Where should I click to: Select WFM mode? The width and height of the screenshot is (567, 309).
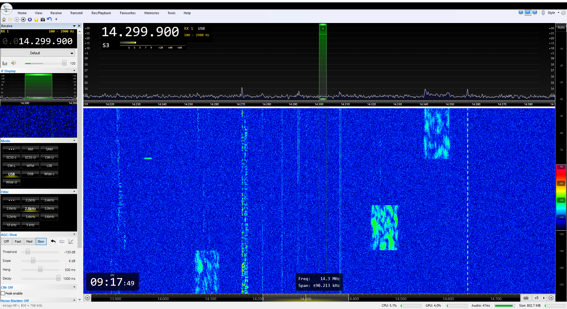pos(30,166)
